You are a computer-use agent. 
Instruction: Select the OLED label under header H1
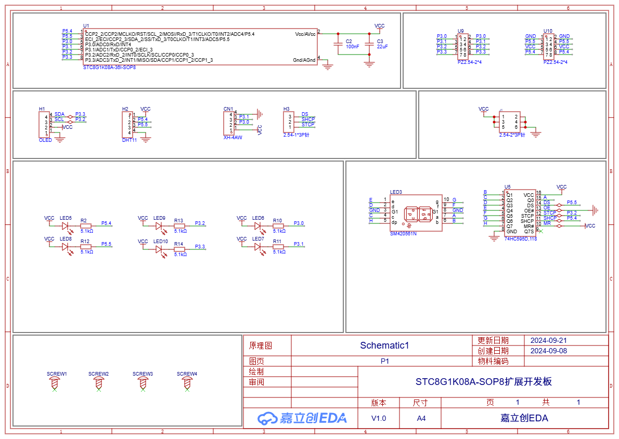[45, 140]
